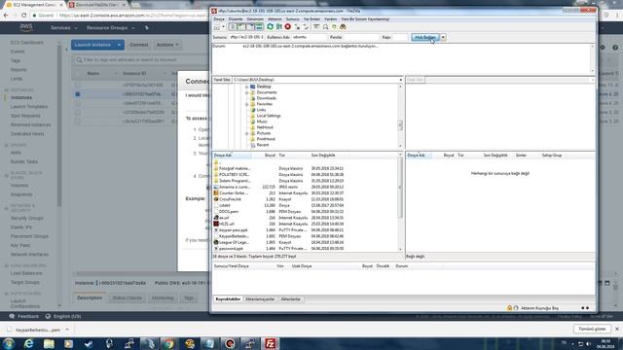
Task: Open FileZilla Site Manager icon
Action: 217,27
